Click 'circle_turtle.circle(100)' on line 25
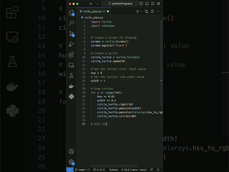 (117, 116)
